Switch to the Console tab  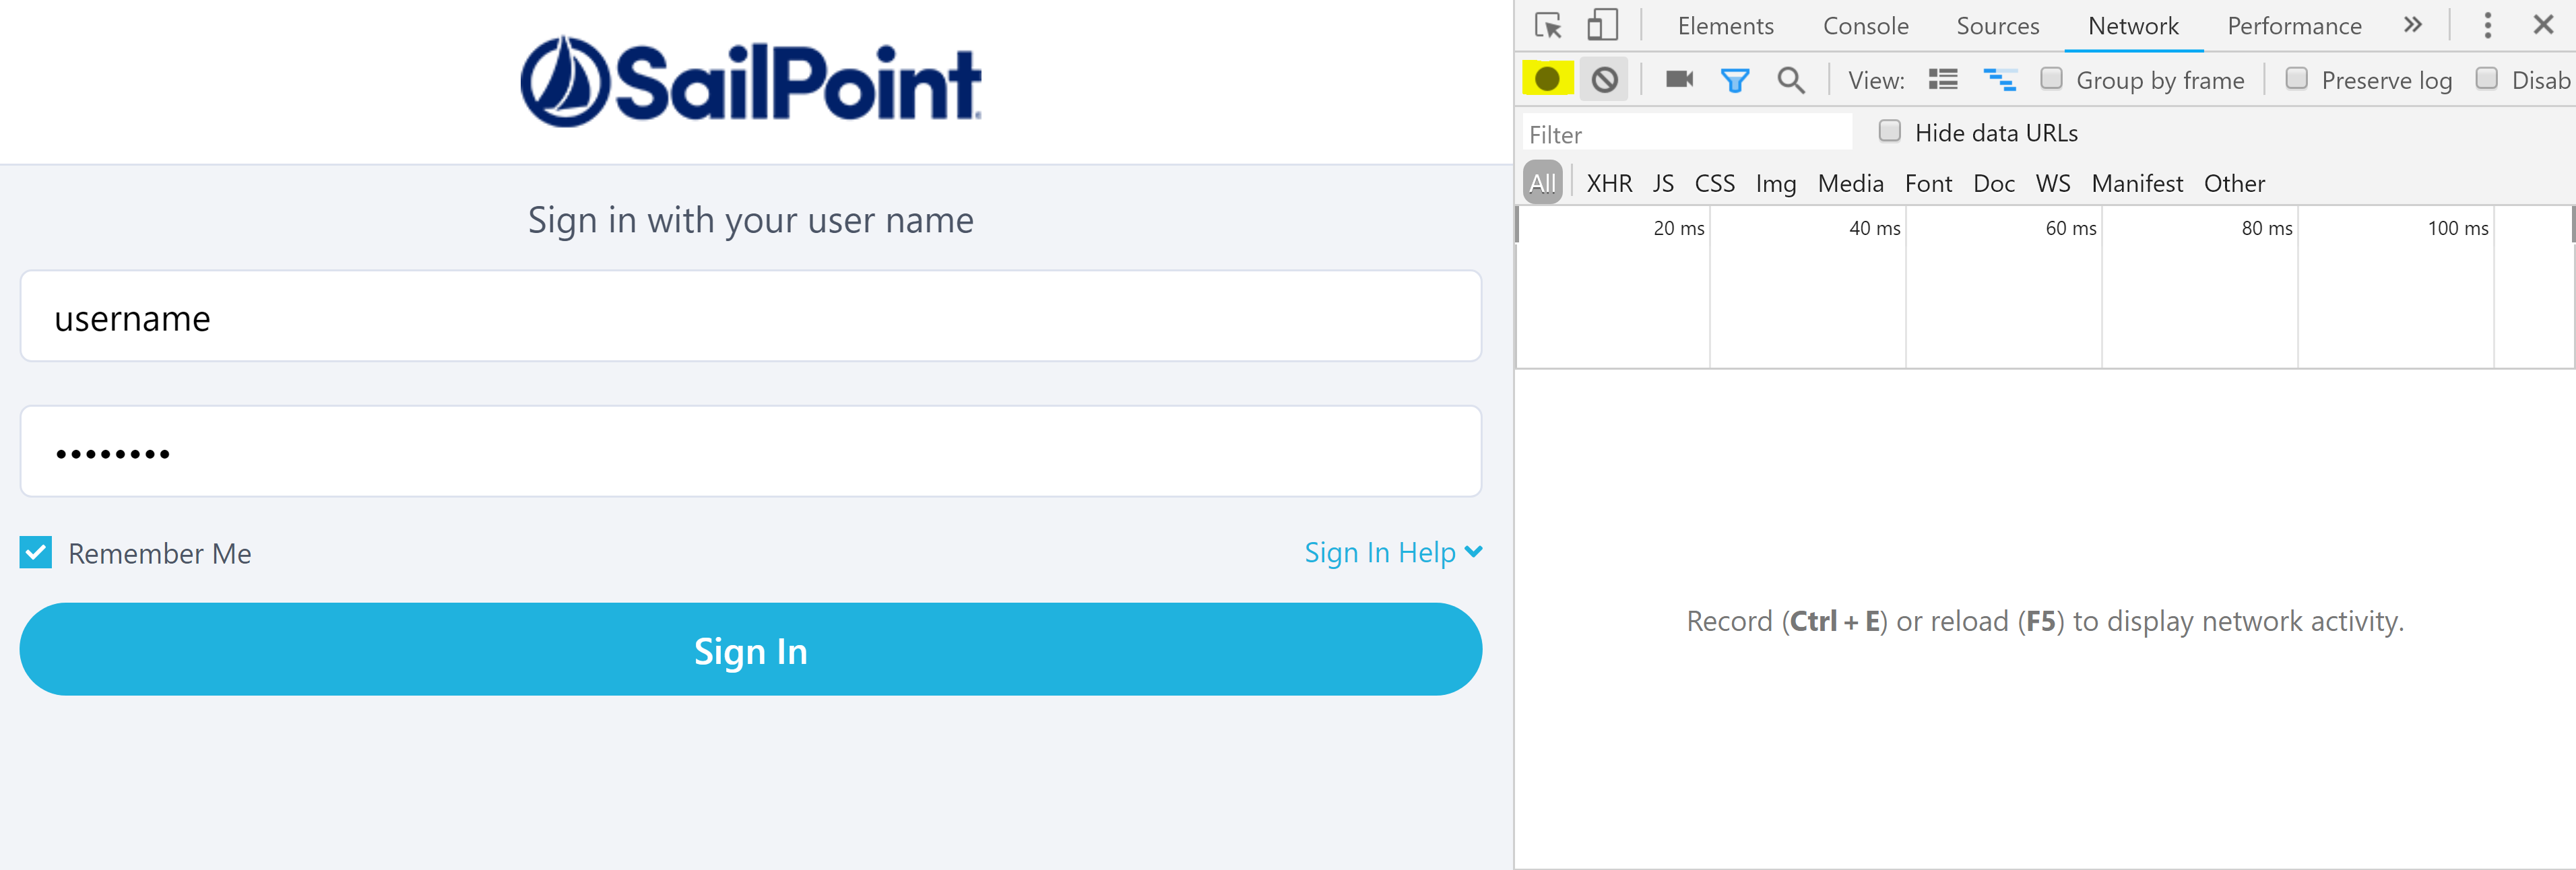pos(1864,25)
